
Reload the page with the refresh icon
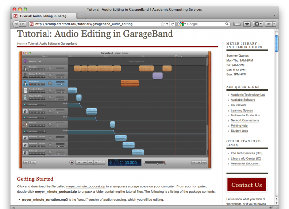(x=172, y=24)
